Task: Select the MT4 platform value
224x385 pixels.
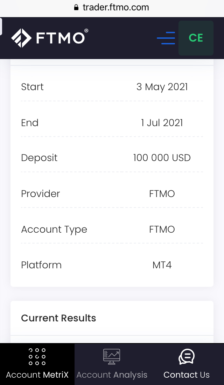Action: click(x=162, y=265)
